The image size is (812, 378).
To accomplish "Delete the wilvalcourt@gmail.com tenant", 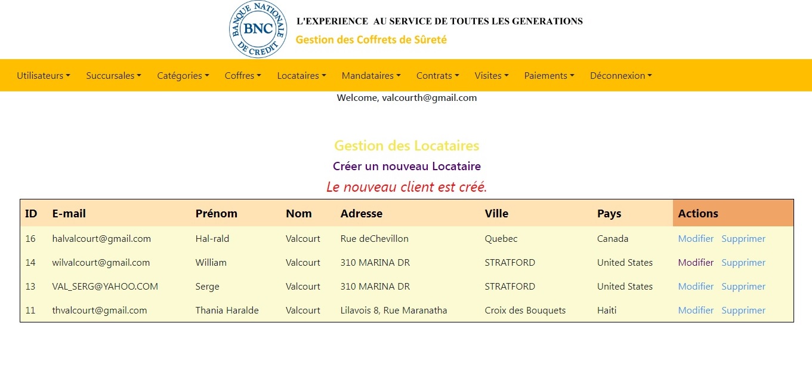I will [743, 263].
